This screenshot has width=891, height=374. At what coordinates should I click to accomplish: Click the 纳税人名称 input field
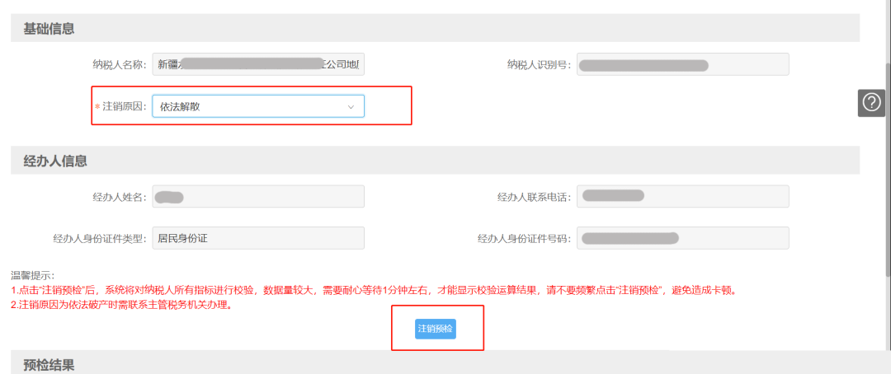click(257, 64)
